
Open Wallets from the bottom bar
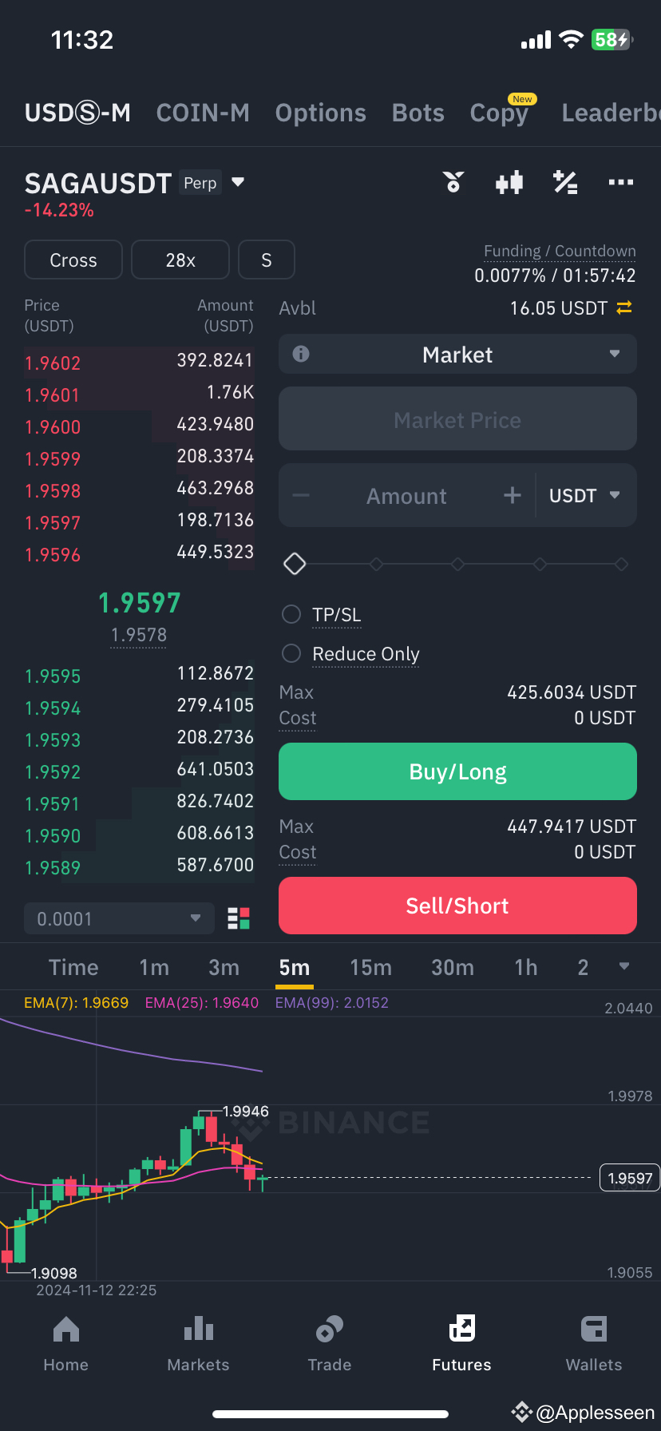(x=594, y=1344)
